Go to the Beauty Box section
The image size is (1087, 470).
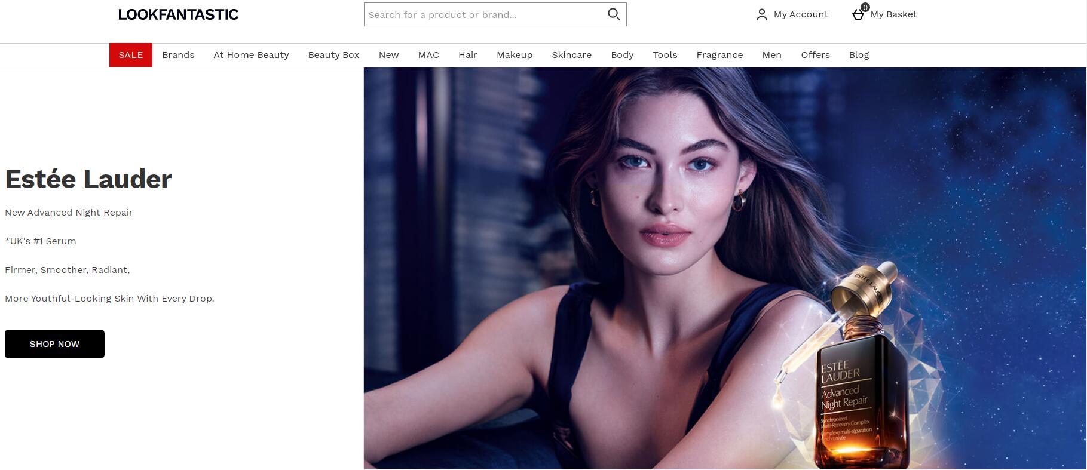point(333,55)
